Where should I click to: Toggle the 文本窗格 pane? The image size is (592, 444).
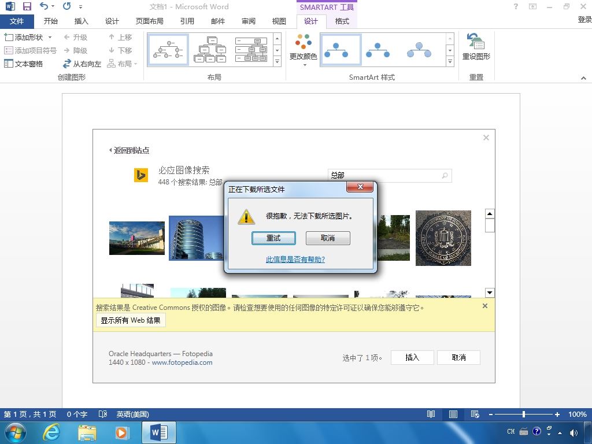click(x=23, y=64)
